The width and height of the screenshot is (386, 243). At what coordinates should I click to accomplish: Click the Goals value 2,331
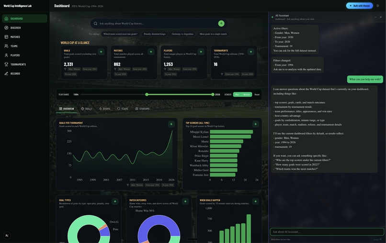click(68, 64)
